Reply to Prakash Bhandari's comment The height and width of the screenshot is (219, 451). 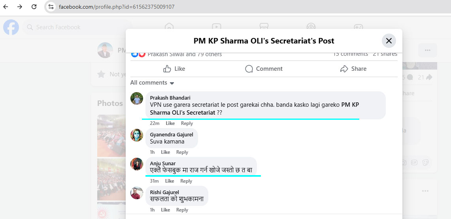click(187, 123)
